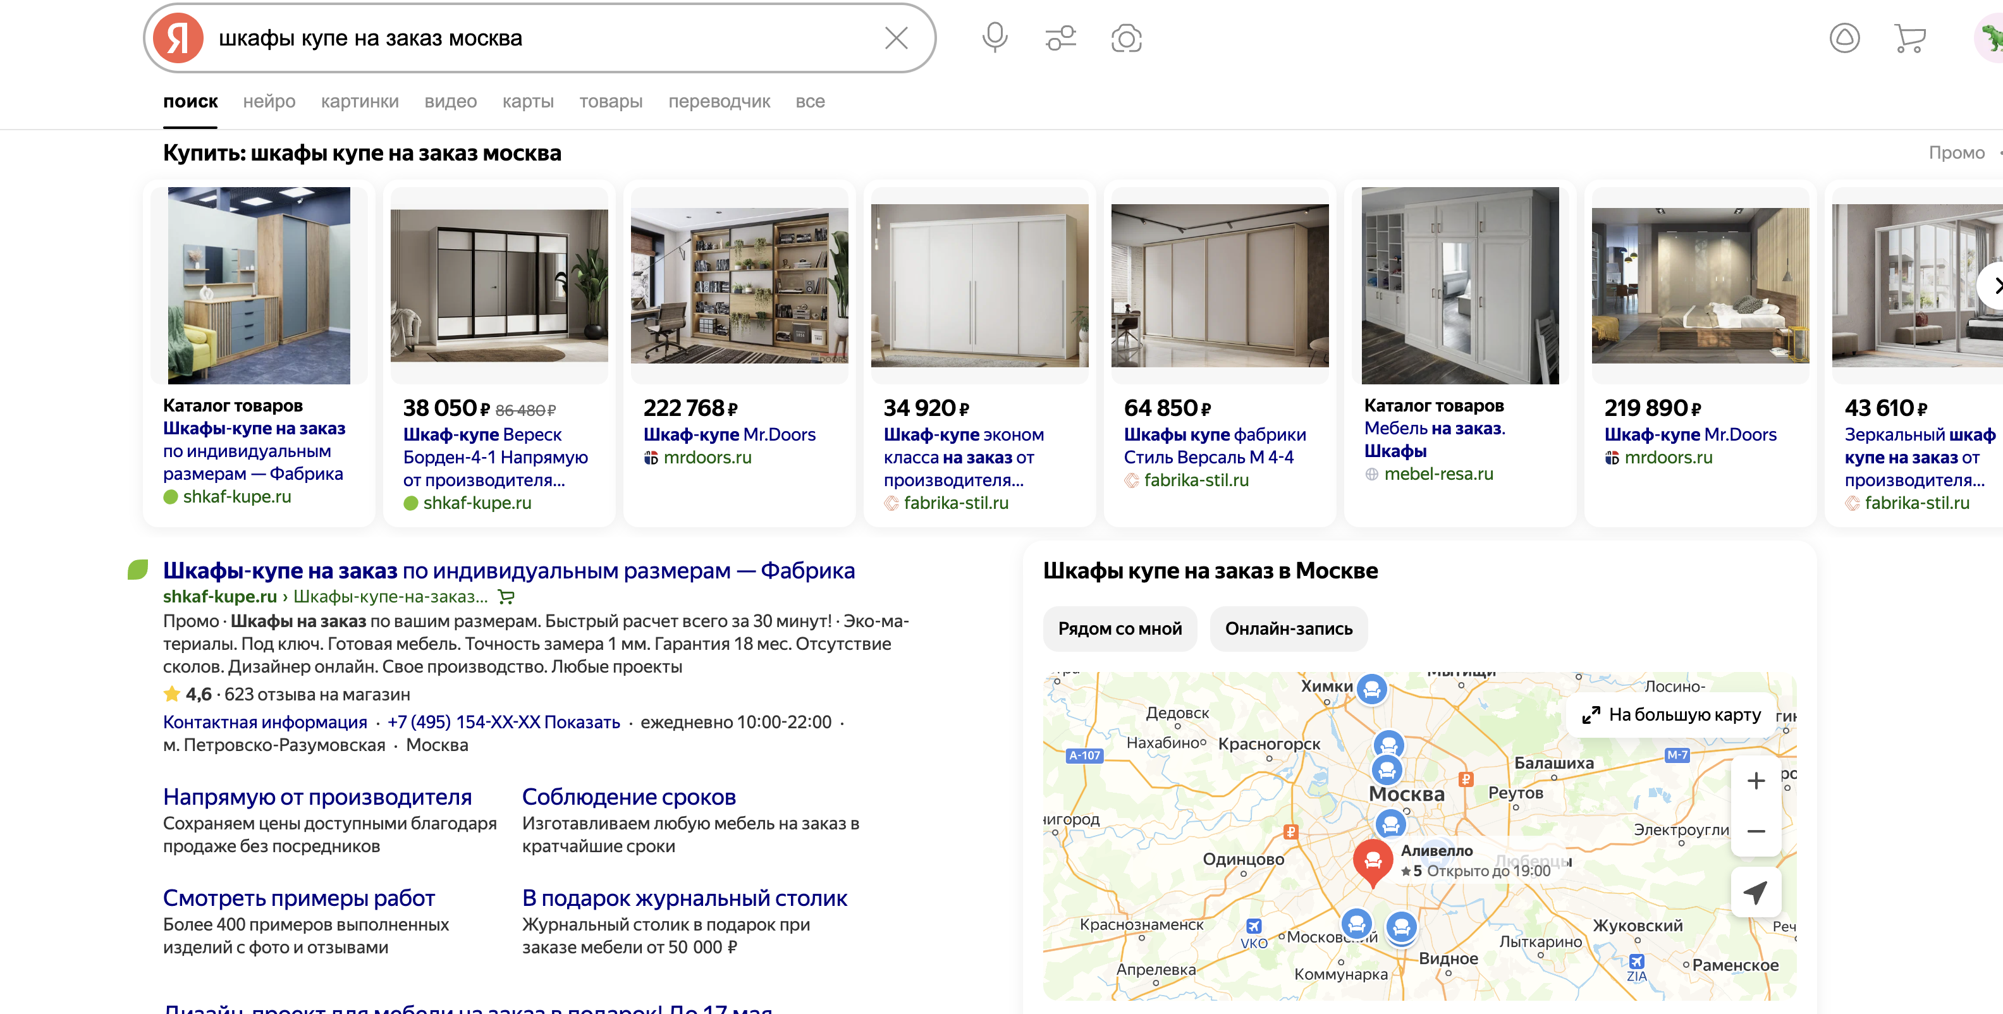This screenshot has height=1014, width=2003.
Task: Open "Мебель на заказ. Шкафы" catalog link
Action: point(1435,439)
